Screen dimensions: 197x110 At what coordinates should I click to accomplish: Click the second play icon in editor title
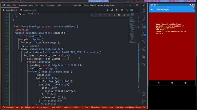pos(127,10)
